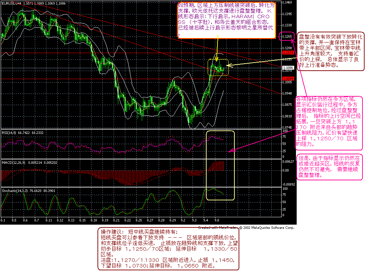Click the 1.0745 price axis label
The image size is (366, 277).
coord(287,128)
